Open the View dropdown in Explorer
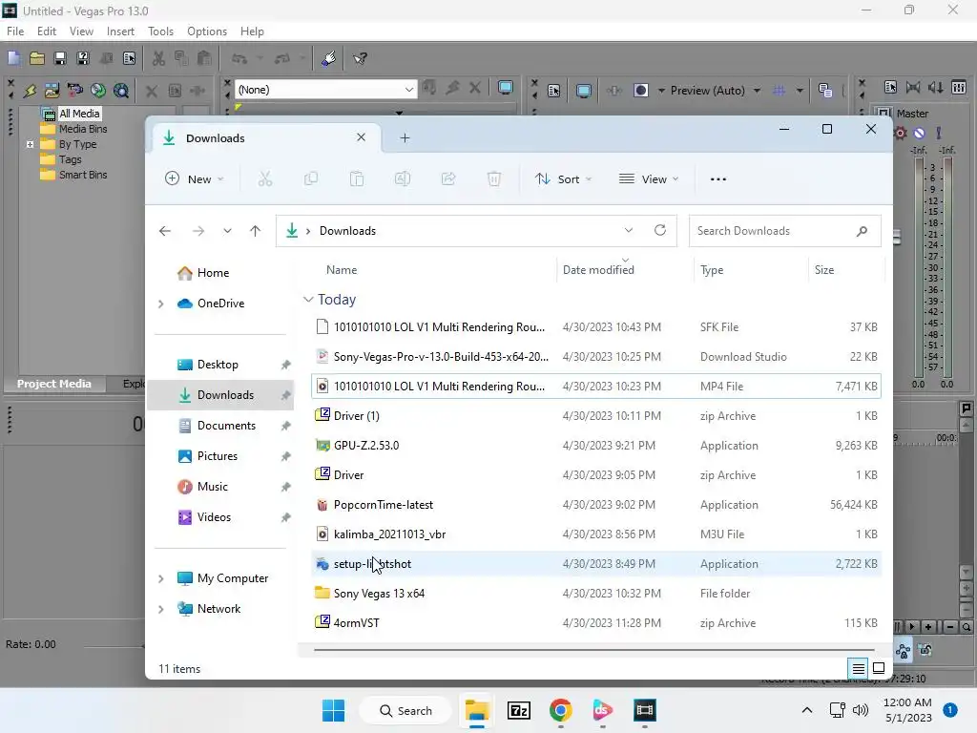The width and height of the screenshot is (977, 733). (x=648, y=179)
